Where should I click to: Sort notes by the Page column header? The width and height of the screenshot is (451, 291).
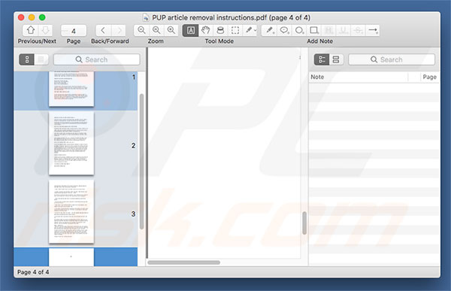(429, 77)
